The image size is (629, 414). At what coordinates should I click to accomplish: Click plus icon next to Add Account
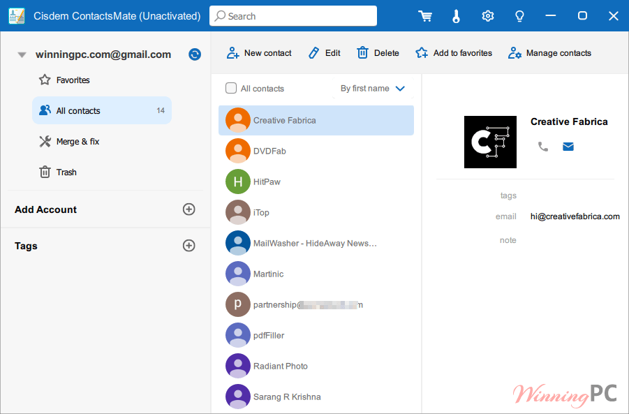pyautogui.click(x=189, y=209)
